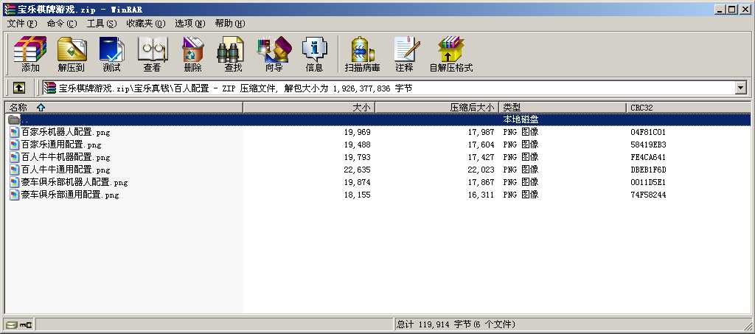The width and height of the screenshot is (755, 334).
Task: Sort by 压缩后大小 column header
Action: click(x=436, y=108)
